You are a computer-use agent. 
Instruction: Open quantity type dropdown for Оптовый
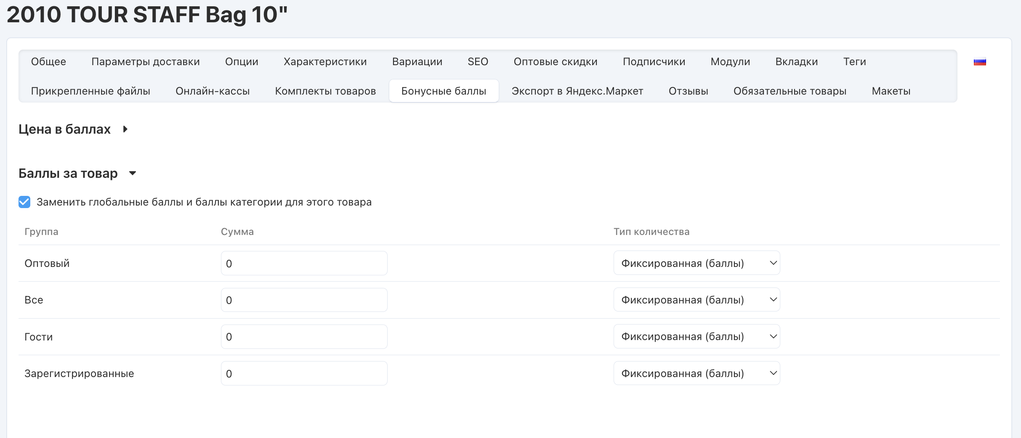tap(696, 263)
